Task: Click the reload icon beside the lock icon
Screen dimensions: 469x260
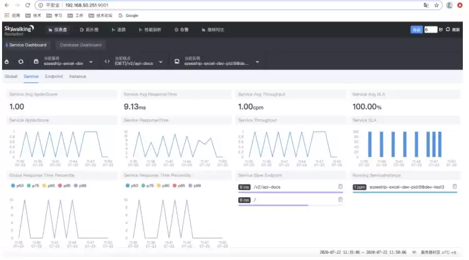Action: tap(21, 62)
